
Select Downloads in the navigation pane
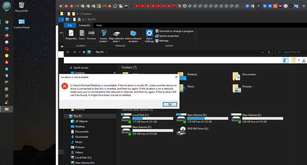(x=81, y=137)
